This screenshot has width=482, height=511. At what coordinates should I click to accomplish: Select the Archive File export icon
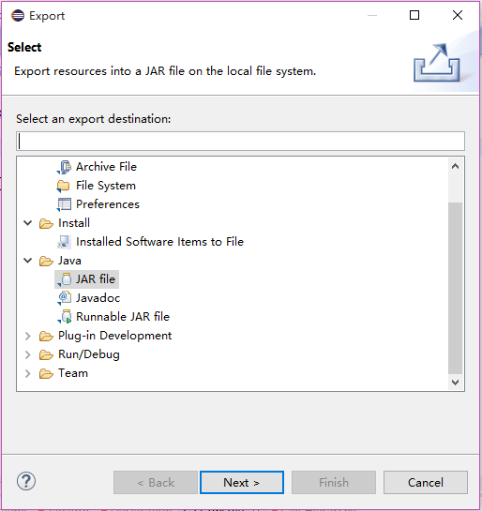pyautogui.click(x=64, y=167)
